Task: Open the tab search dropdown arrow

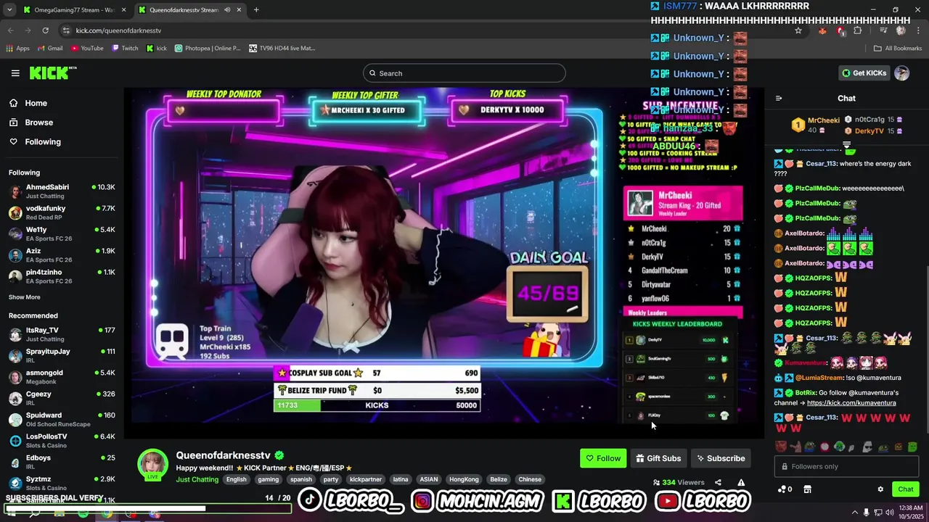Action: [9, 10]
